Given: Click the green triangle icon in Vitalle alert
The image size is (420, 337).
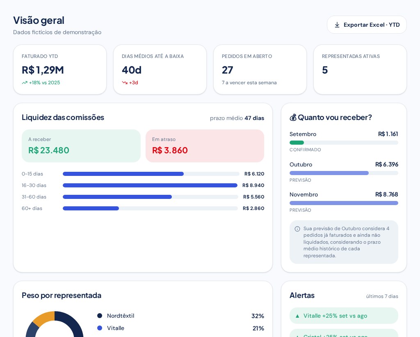Looking at the screenshot, I should coord(297,316).
